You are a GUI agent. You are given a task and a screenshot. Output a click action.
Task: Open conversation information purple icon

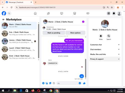coord(83,22)
